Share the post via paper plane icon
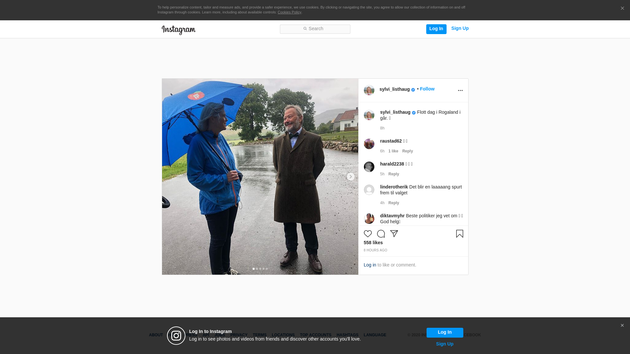The height and width of the screenshot is (354, 630). [x=394, y=234]
